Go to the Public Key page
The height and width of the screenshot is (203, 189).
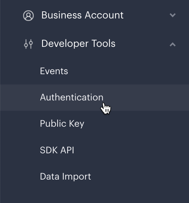tap(62, 124)
